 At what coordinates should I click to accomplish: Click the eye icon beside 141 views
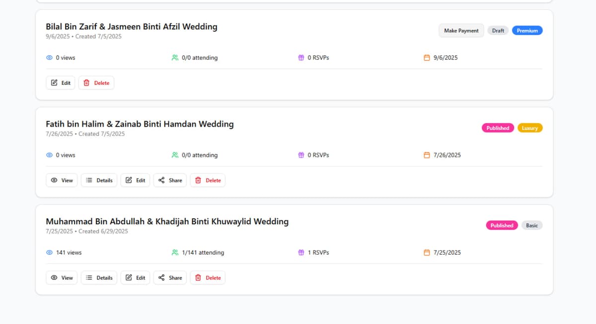pyautogui.click(x=49, y=253)
